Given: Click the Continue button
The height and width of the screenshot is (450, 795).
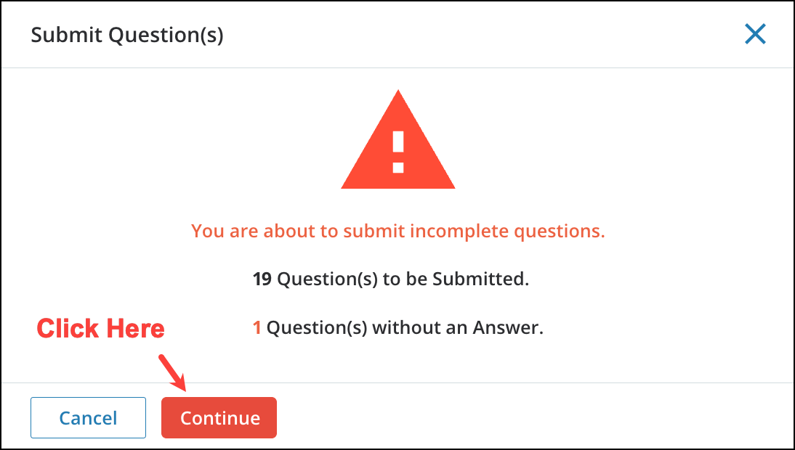Looking at the screenshot, I should (219, 417).
